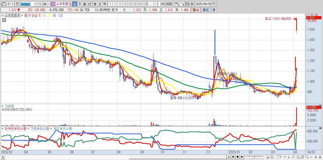Viewport: 323px width, 160px height.
Task: Select the 1 interval button
Action: pyautogui.click(x=110, y=4)
